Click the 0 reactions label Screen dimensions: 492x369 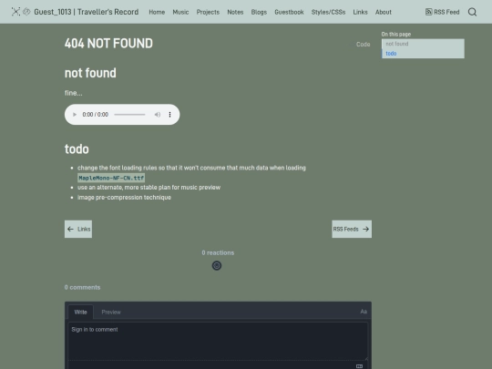pyautogui.click(x=218, y=252)
